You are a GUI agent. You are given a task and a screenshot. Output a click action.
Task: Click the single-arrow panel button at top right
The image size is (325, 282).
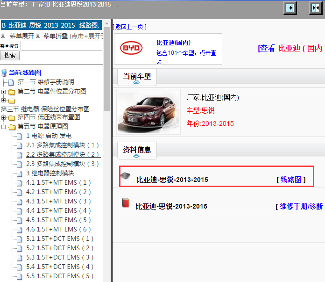290,8
